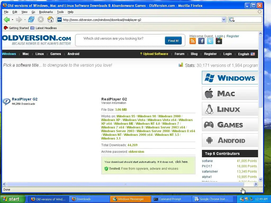
Task: Expand the Back button history dropdown
Action: [12, 20]
